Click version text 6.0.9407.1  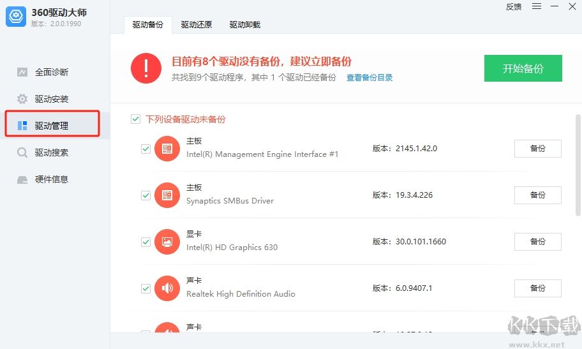[414, 288]
